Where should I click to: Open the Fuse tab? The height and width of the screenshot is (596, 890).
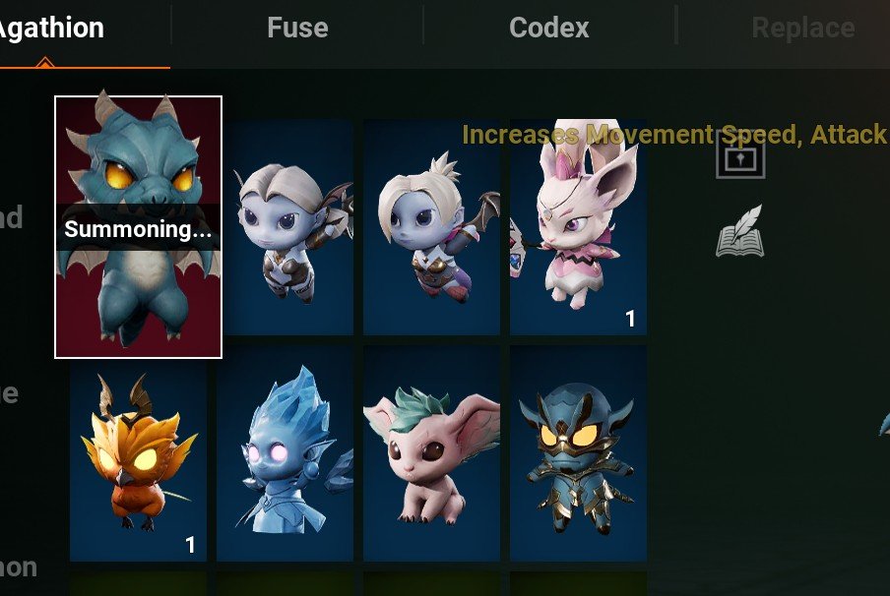pos(297,28)
